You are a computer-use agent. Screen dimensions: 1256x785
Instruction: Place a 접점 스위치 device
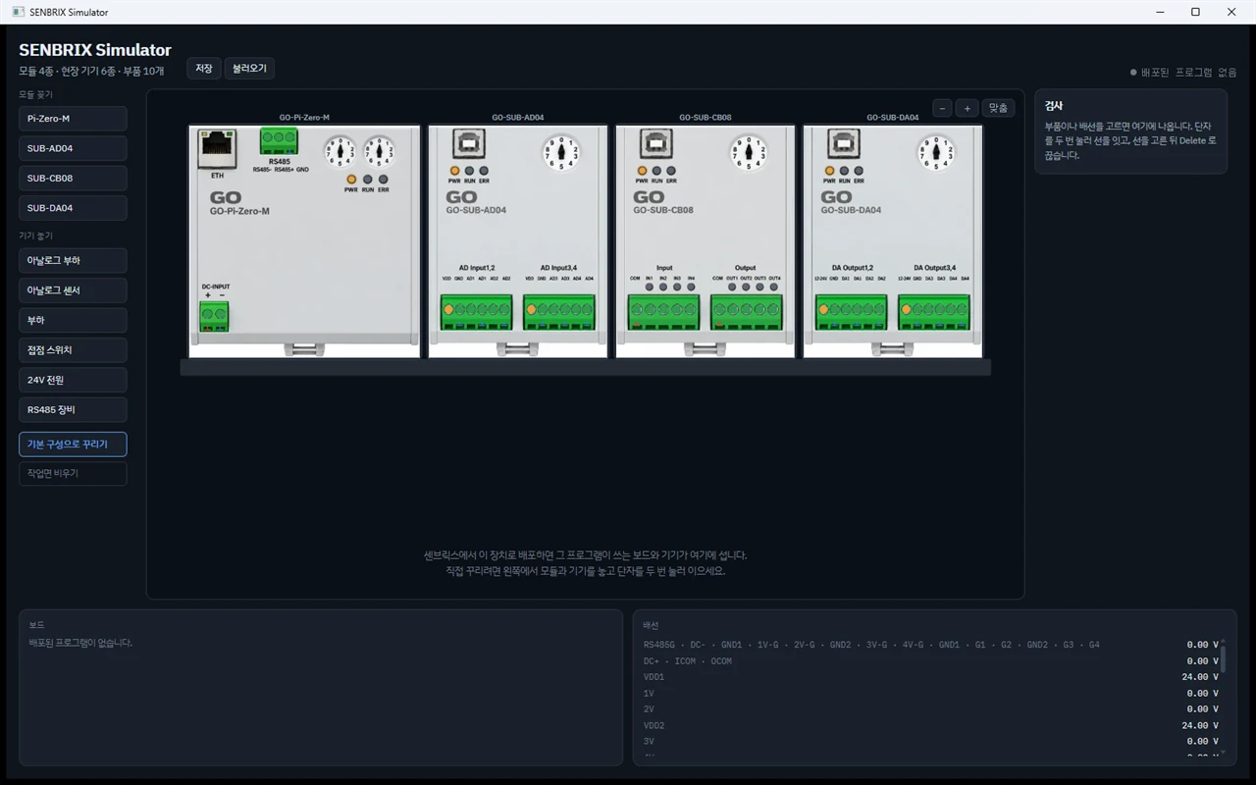click(73, 350)
